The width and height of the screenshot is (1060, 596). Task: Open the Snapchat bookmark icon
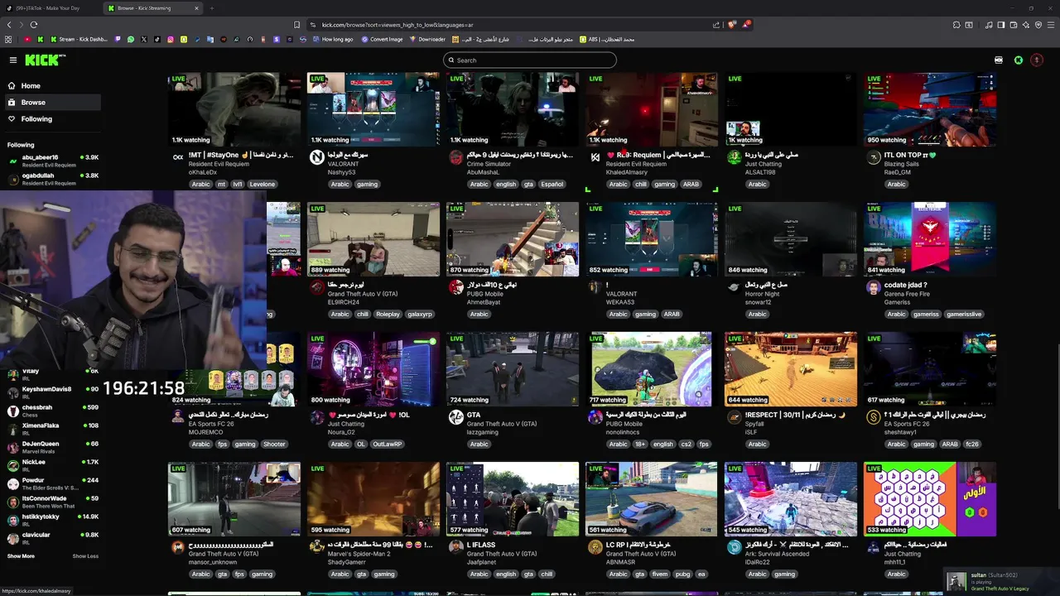coord(184,39)
